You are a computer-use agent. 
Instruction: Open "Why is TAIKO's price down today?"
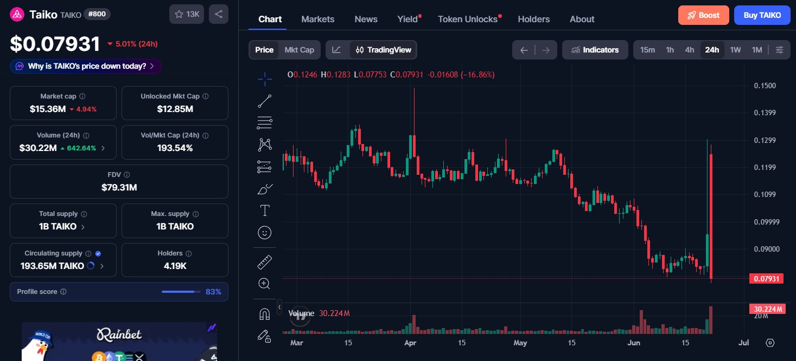coord(86,66)
